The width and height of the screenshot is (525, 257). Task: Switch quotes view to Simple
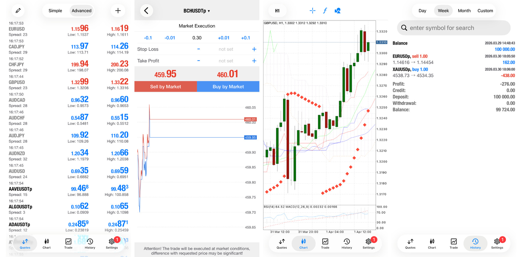[55, 10]
